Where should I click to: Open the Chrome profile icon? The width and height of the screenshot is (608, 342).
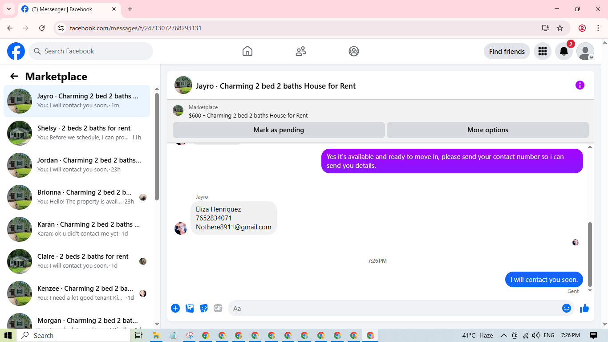582,28
